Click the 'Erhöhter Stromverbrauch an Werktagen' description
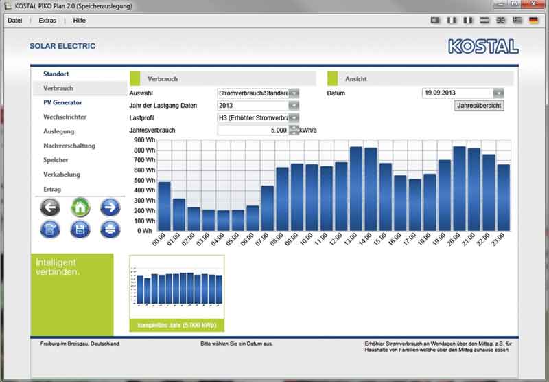The height and width of the screenshot is (382, 549). pyautogui.click(x=438, y=347)
